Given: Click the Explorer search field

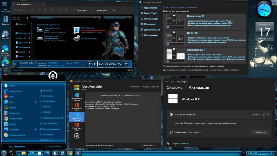Looking at the screenshot, I should coord(117,18).
